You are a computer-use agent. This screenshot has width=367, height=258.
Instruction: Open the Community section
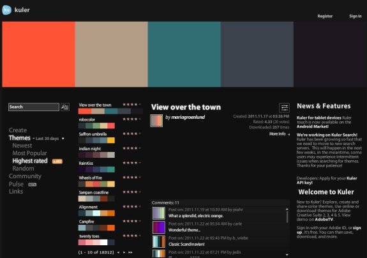tap(25, 176)
